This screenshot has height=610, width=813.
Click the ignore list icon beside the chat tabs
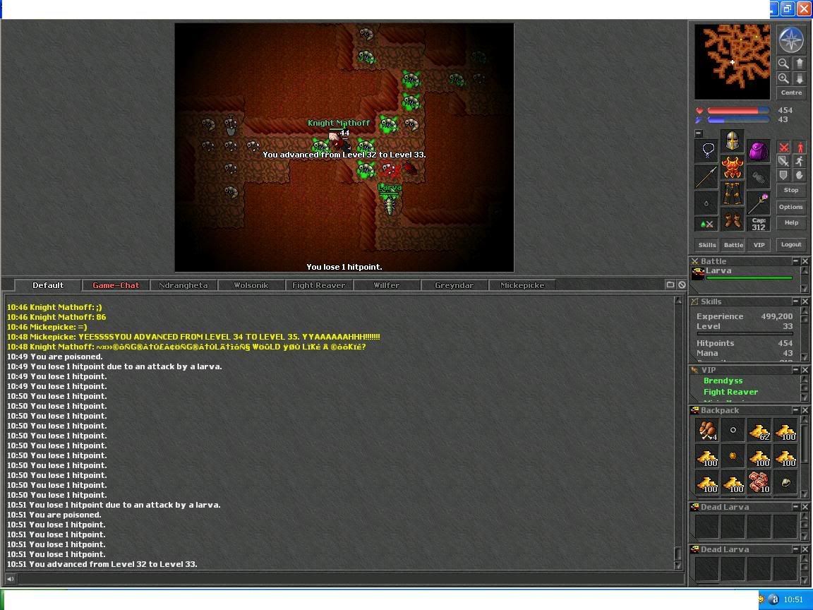[682, 285]
